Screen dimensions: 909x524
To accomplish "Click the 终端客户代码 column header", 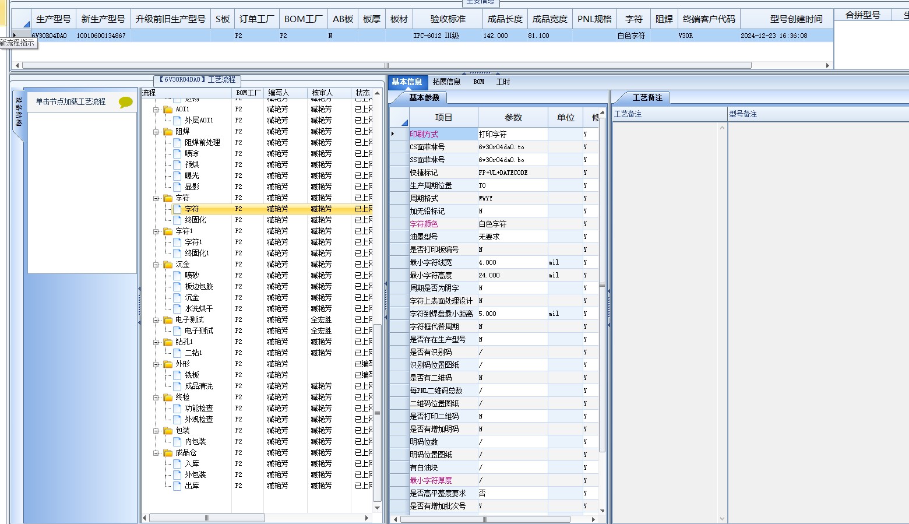I will point(709,19).
